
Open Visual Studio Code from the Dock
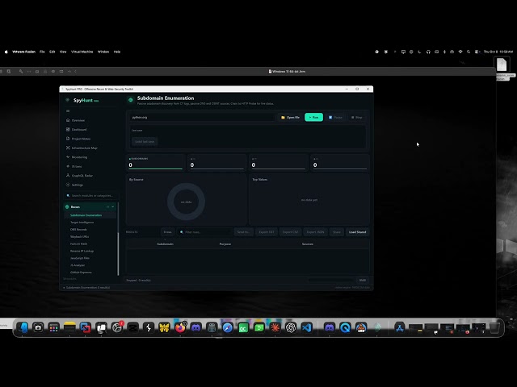pos(307,327)
